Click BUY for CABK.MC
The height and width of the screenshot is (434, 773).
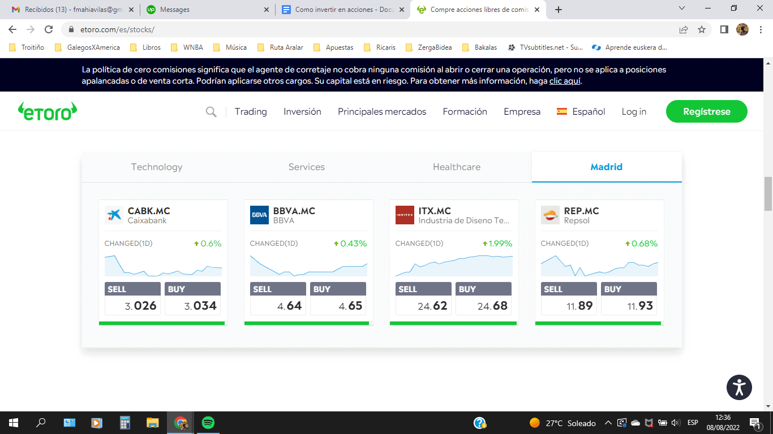pos(192,299)
